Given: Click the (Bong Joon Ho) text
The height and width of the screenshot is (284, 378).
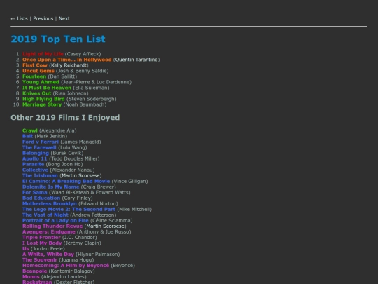Looking at the screenshot, I should pyautogui.click(x=64, y=165).
